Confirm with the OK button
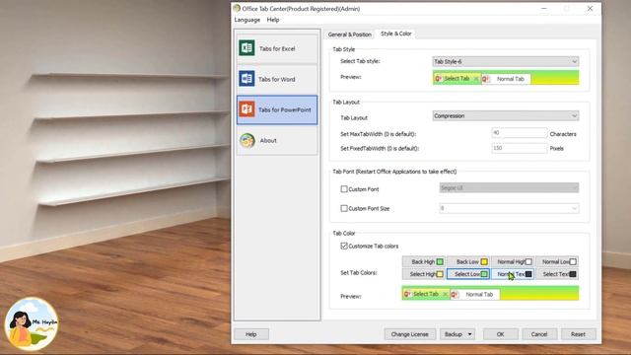This screenshot has width=631, height=355. 500,334
